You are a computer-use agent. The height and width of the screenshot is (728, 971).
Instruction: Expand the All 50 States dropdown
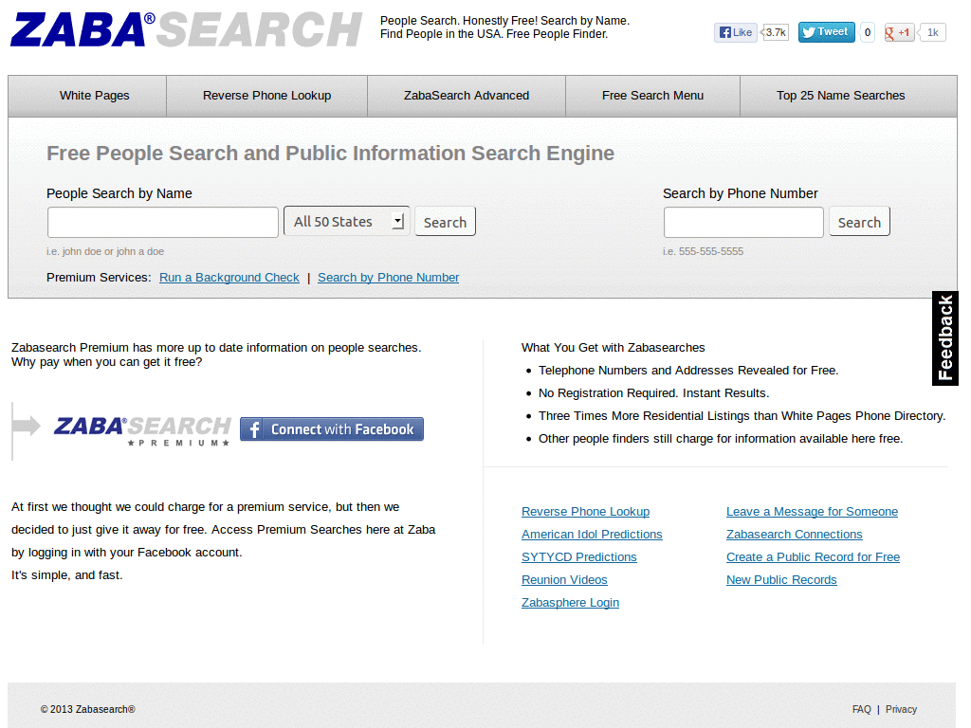346,221
